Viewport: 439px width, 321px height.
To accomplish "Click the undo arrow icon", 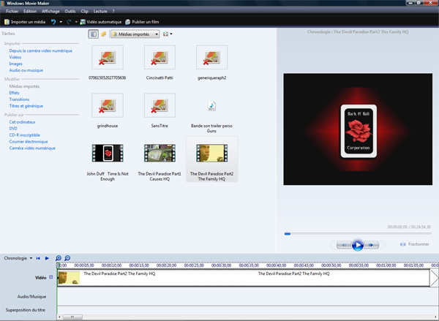I will point(53,22).
